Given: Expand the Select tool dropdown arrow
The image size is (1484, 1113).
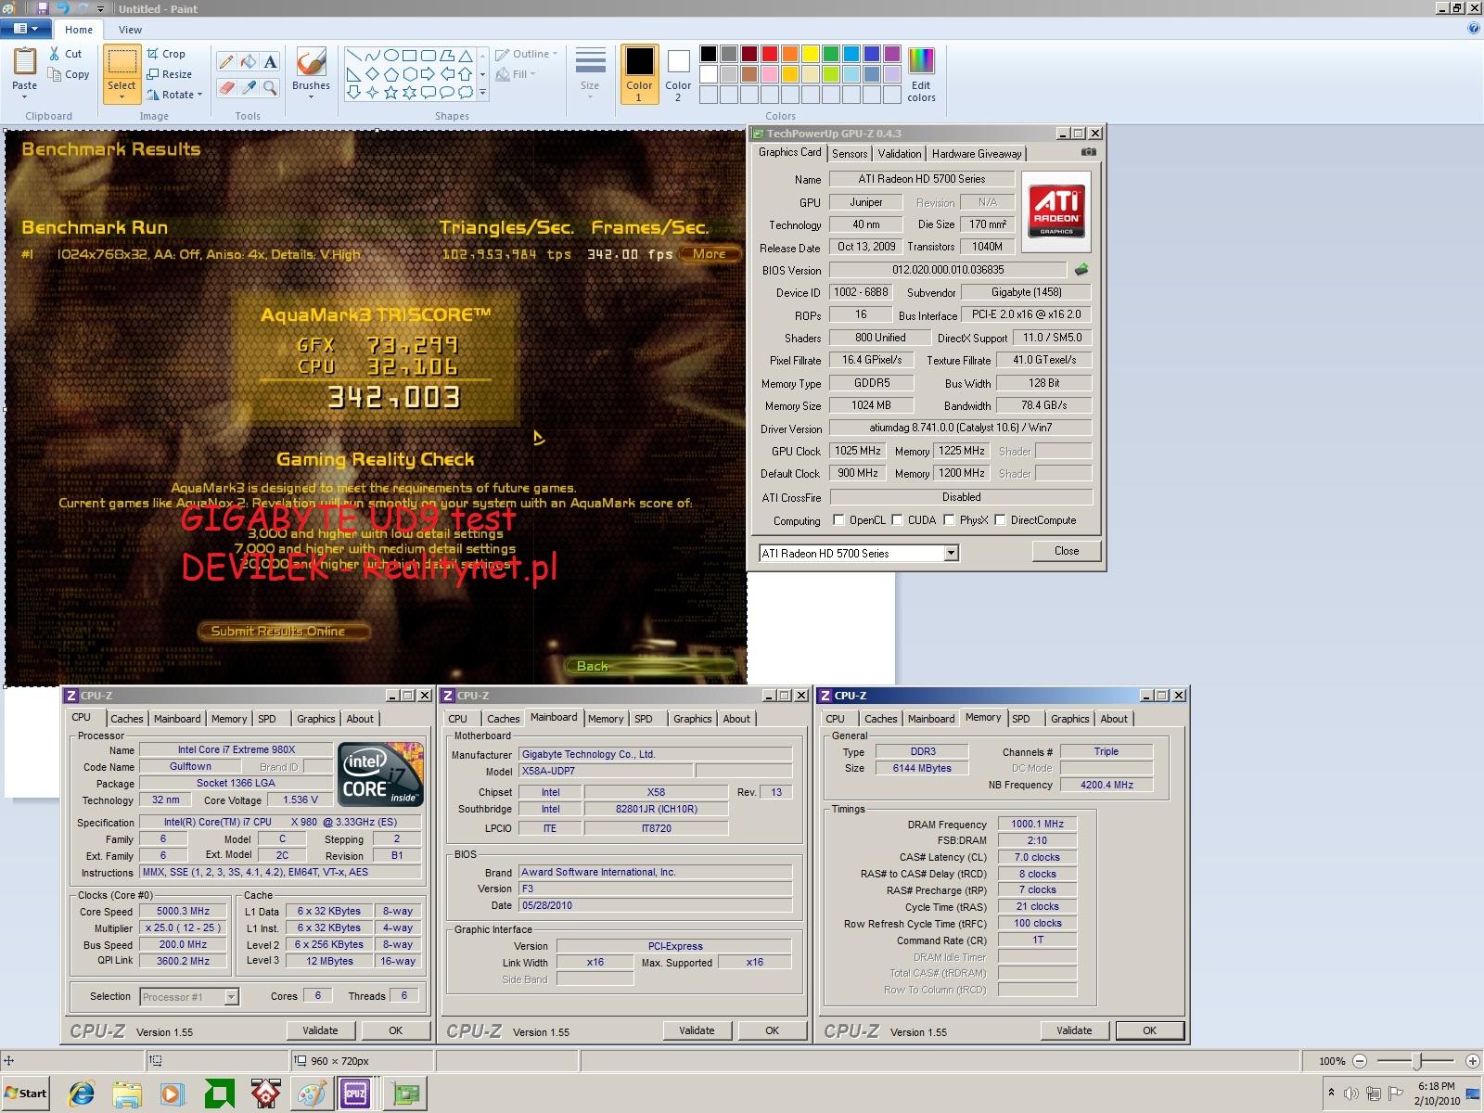Looking at the screenshot, I should (x=122, y=96).
